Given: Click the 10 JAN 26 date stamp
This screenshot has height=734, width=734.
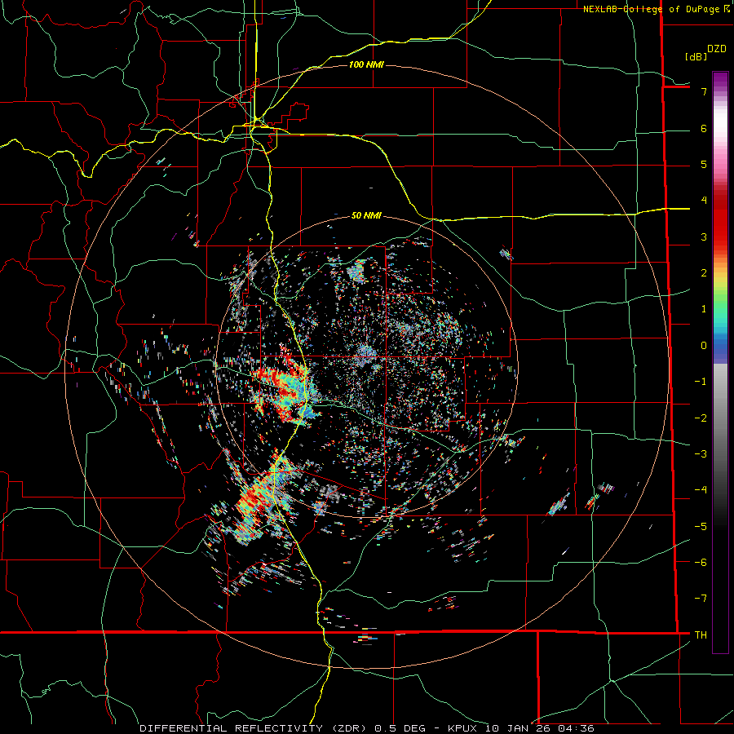Looking at the screenshot, I should 519,728.
